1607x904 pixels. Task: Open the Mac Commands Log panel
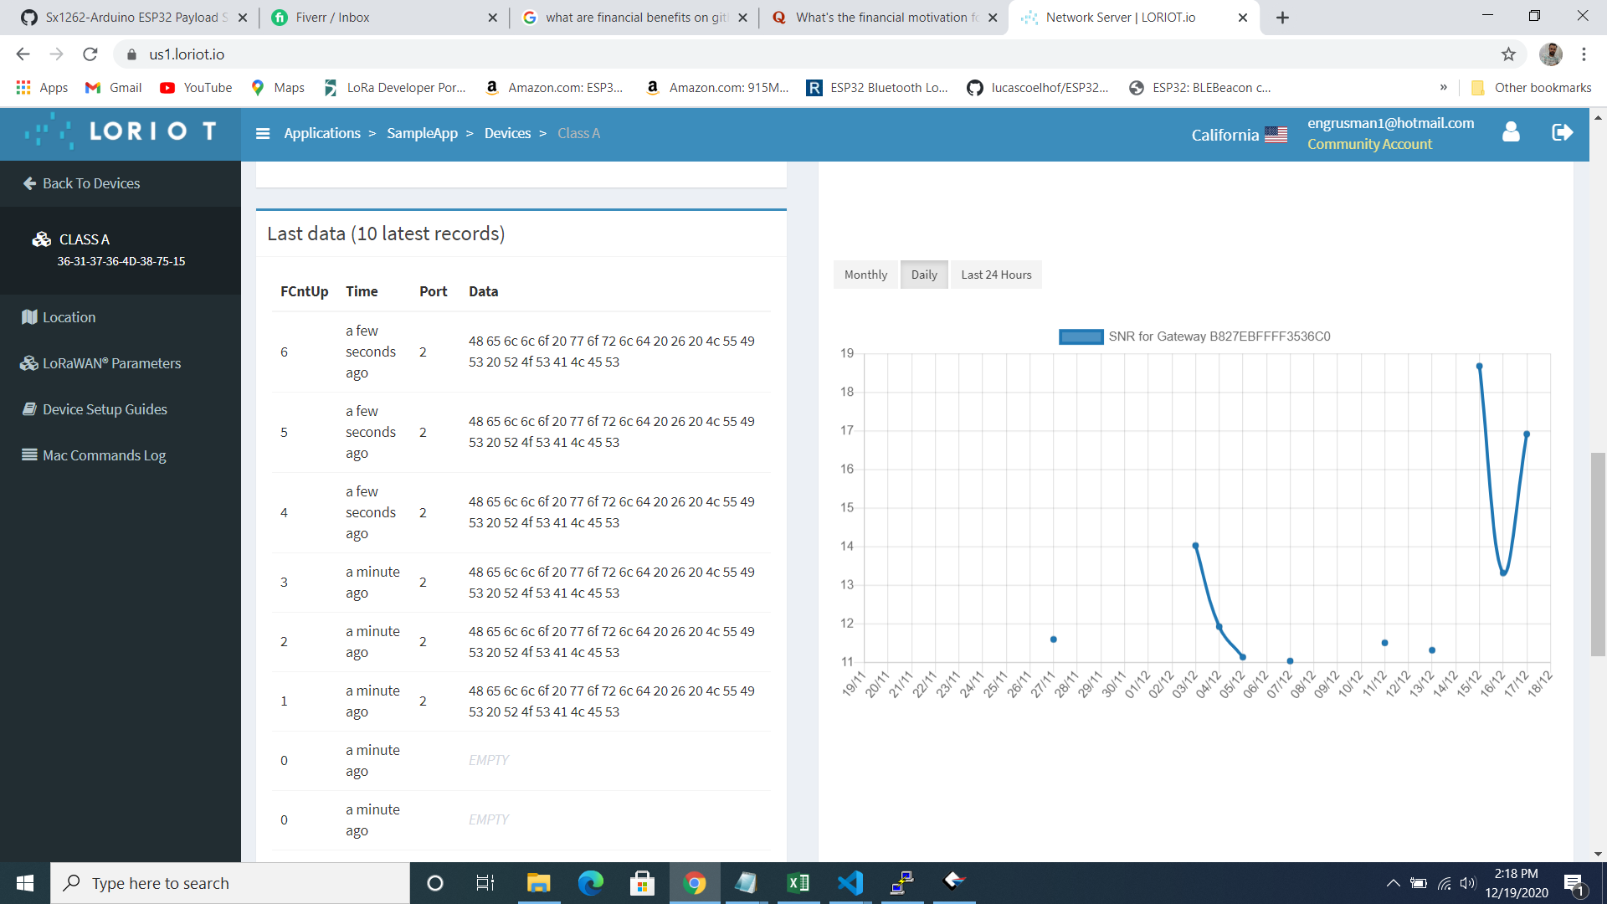tap(103, 455)
